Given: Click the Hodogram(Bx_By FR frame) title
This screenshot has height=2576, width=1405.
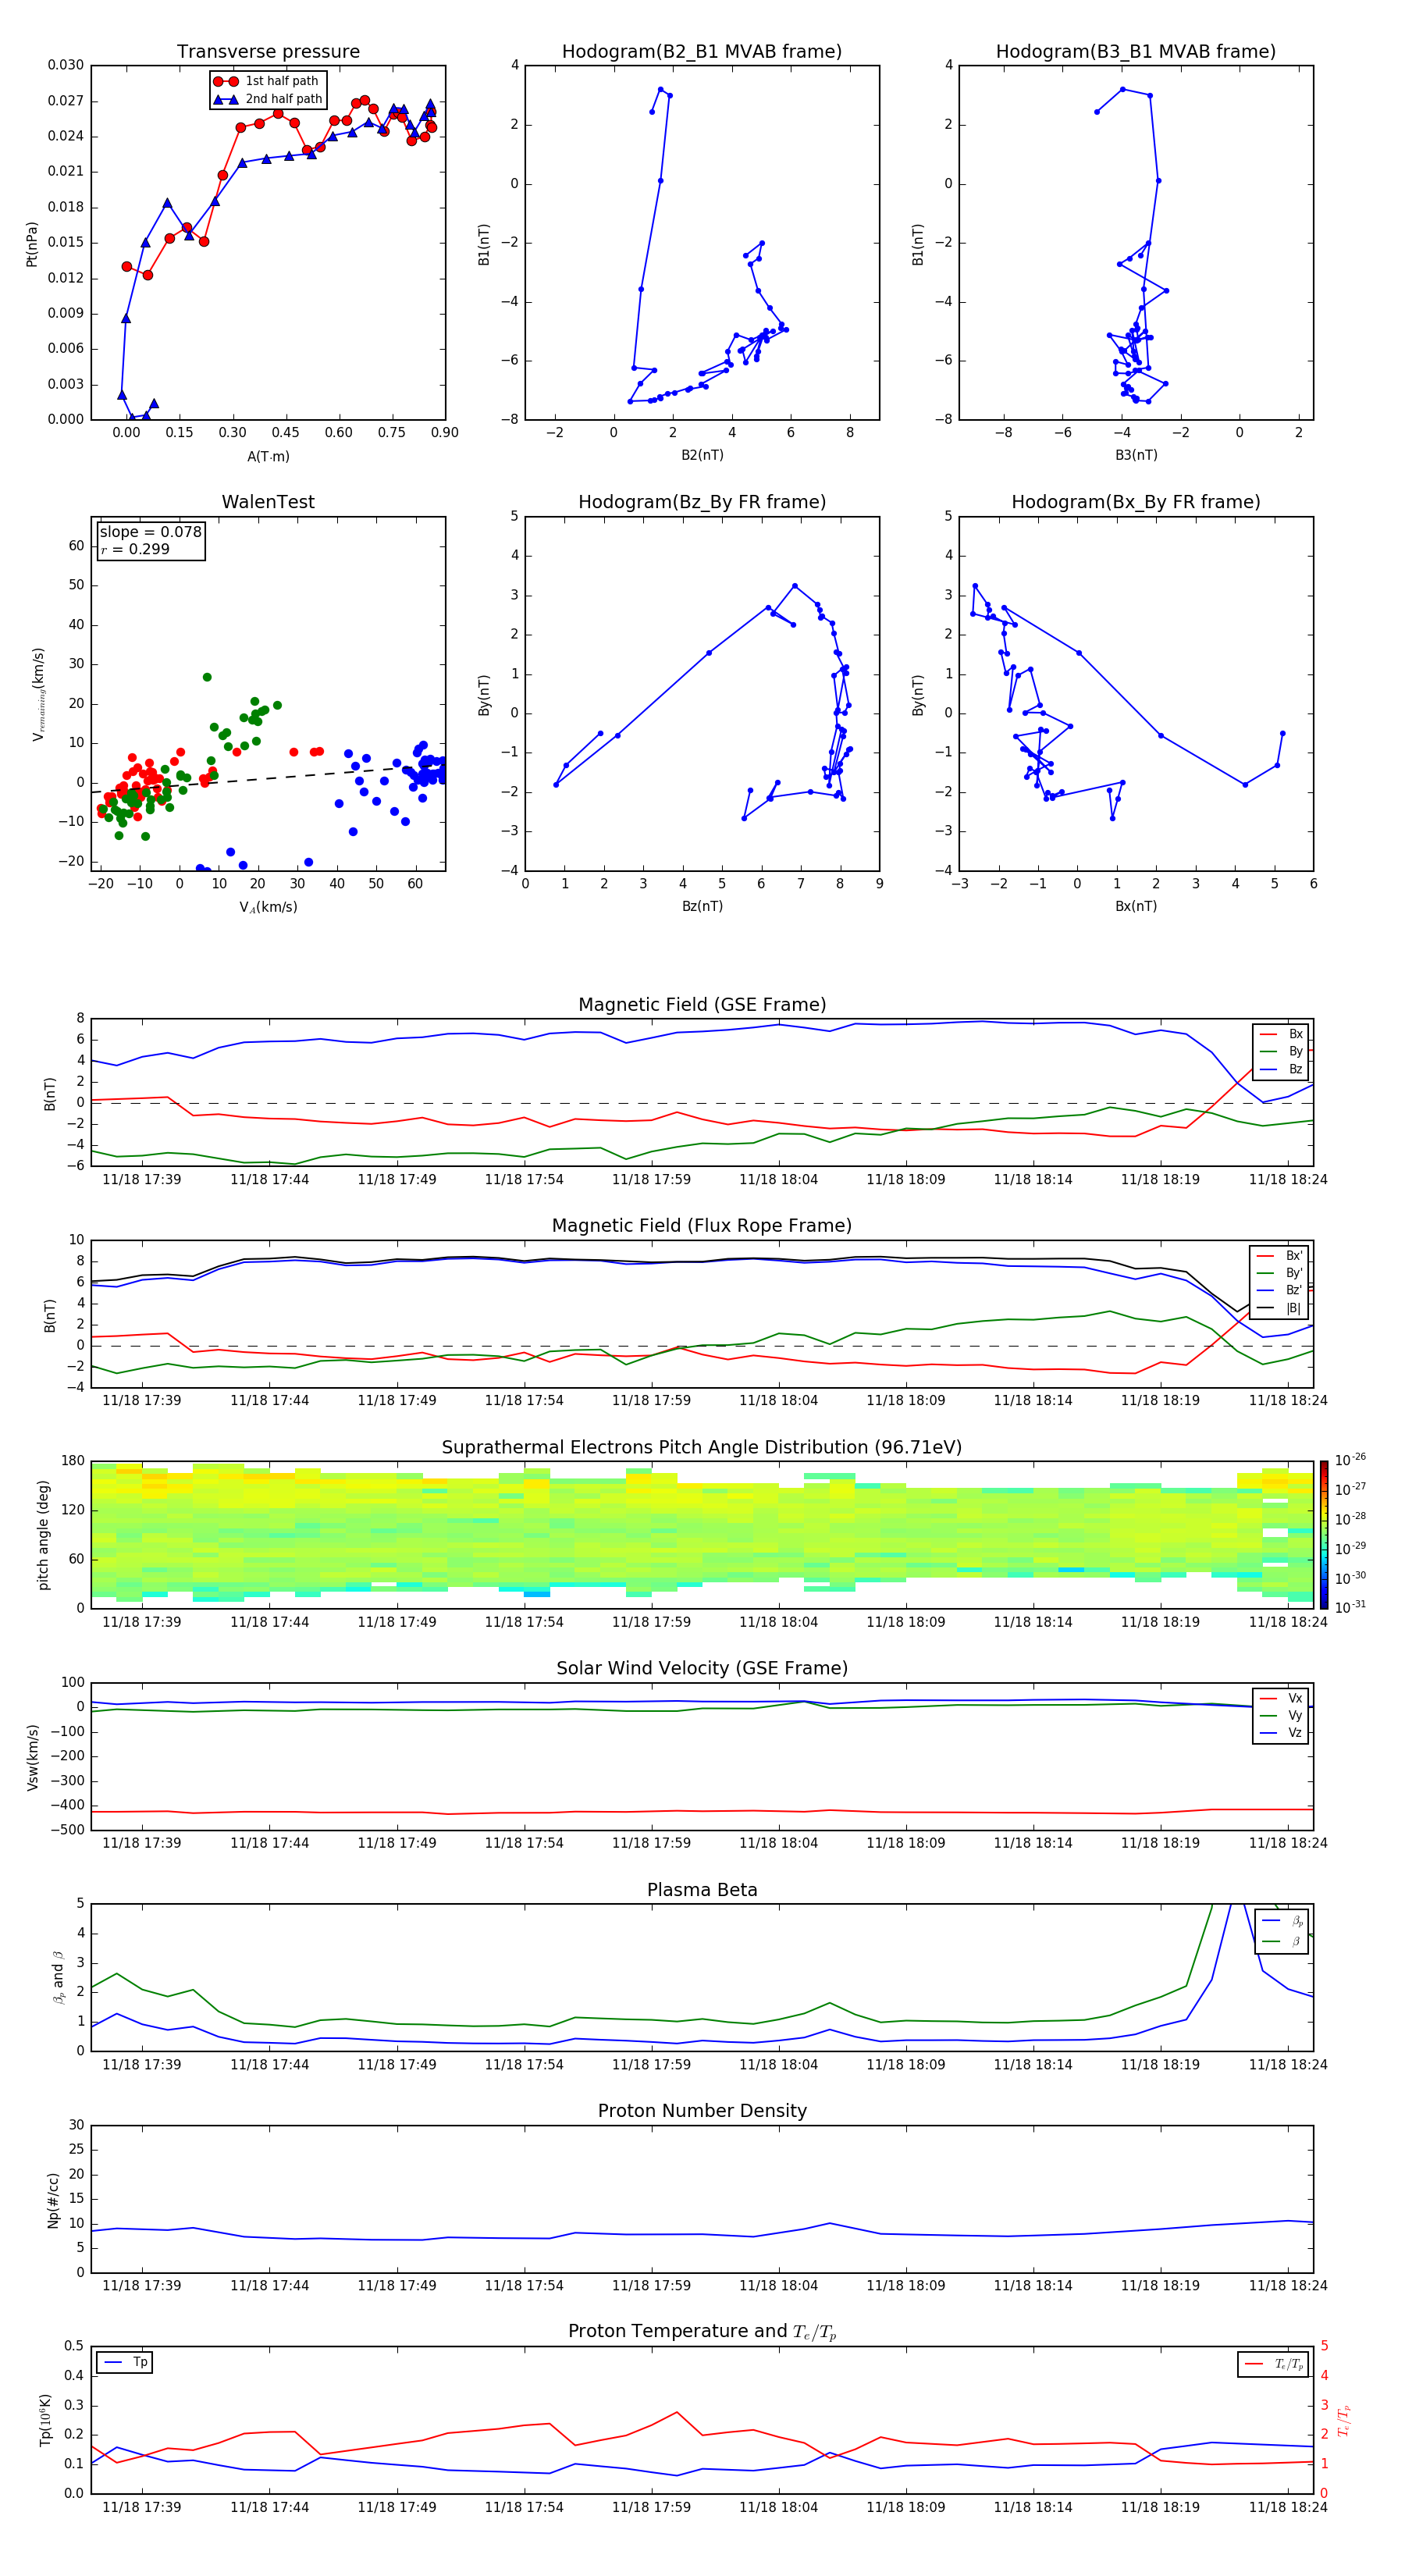Looking at the screenshot, I should pos(1136,502).
